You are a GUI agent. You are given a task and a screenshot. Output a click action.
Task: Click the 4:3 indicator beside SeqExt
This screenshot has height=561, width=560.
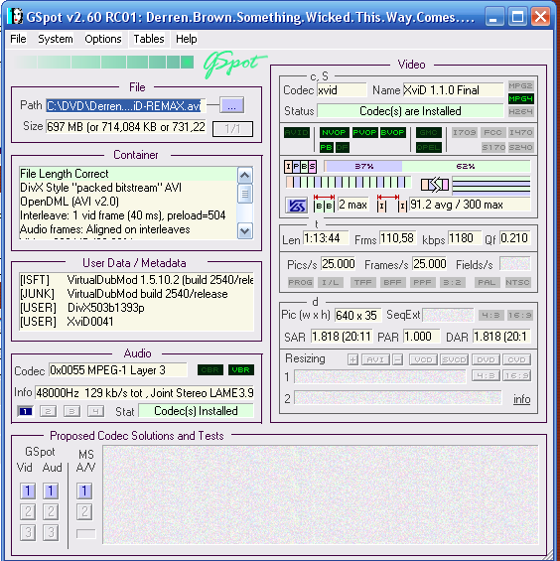(x=491, y=315)
